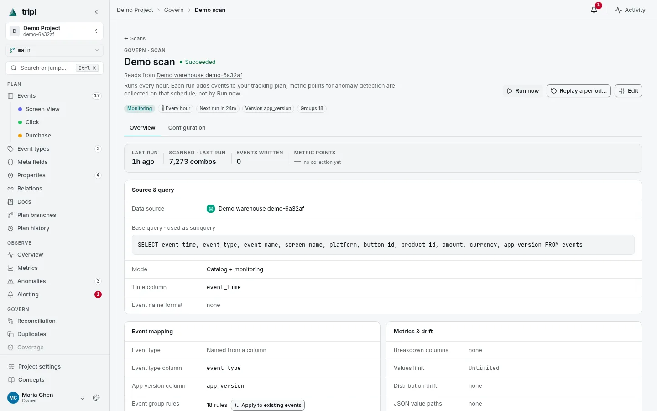Open Reconciliation page
This screenshot has width=657, height=411.
click(54, 321)
